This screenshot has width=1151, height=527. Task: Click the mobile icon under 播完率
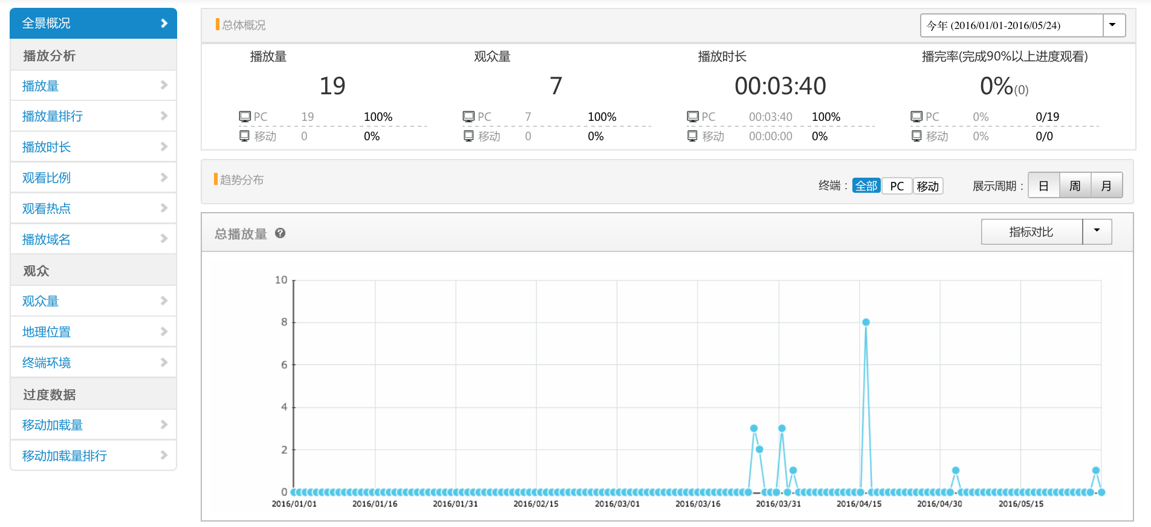tap(916, 136)
